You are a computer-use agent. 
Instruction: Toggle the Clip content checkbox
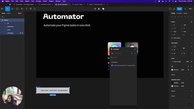pyautogui.click(x=172, y=38)
